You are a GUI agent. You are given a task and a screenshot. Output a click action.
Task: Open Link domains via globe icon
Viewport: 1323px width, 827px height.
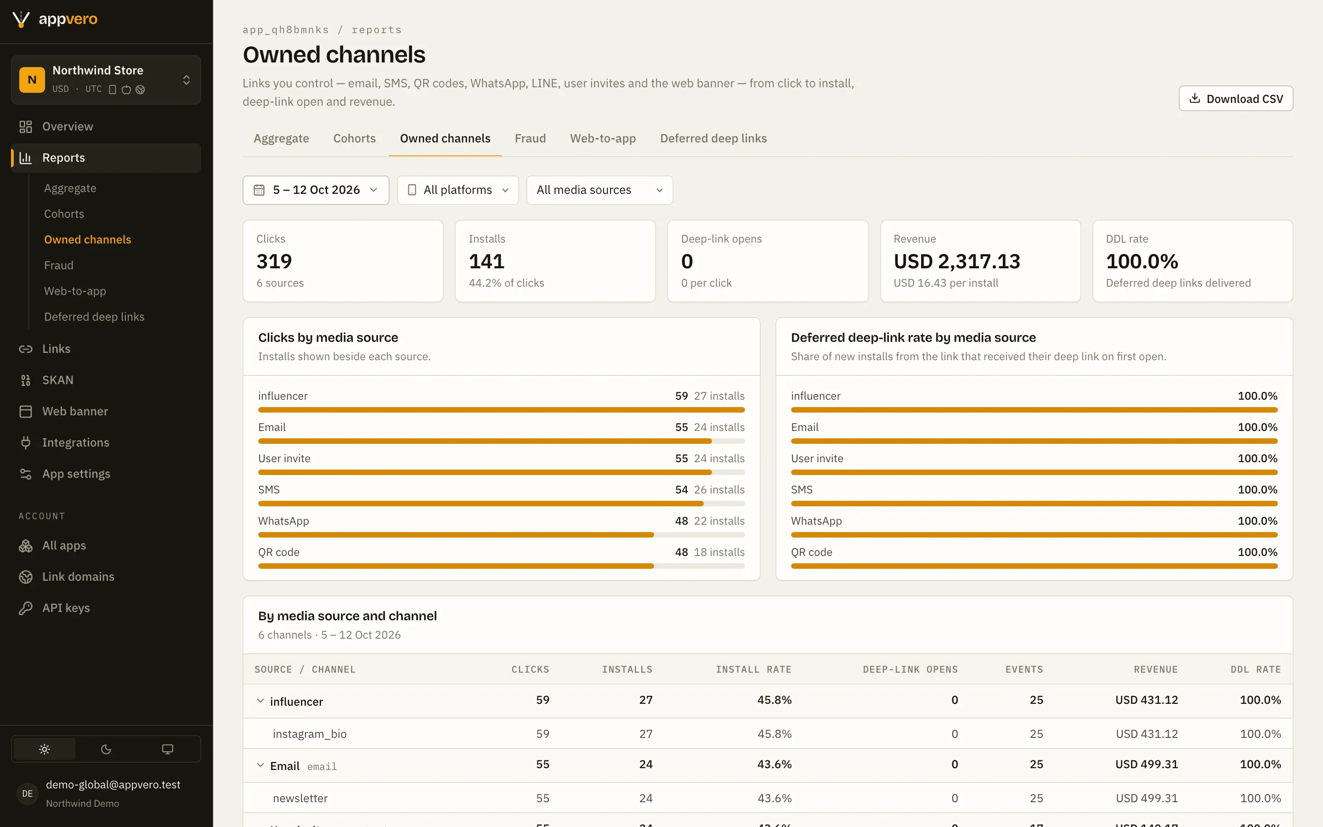(x=26, y=577)
